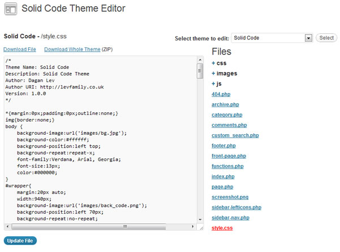The image size is (340, 252).
Task: Click the Download File link
Action: pos(20,50)
